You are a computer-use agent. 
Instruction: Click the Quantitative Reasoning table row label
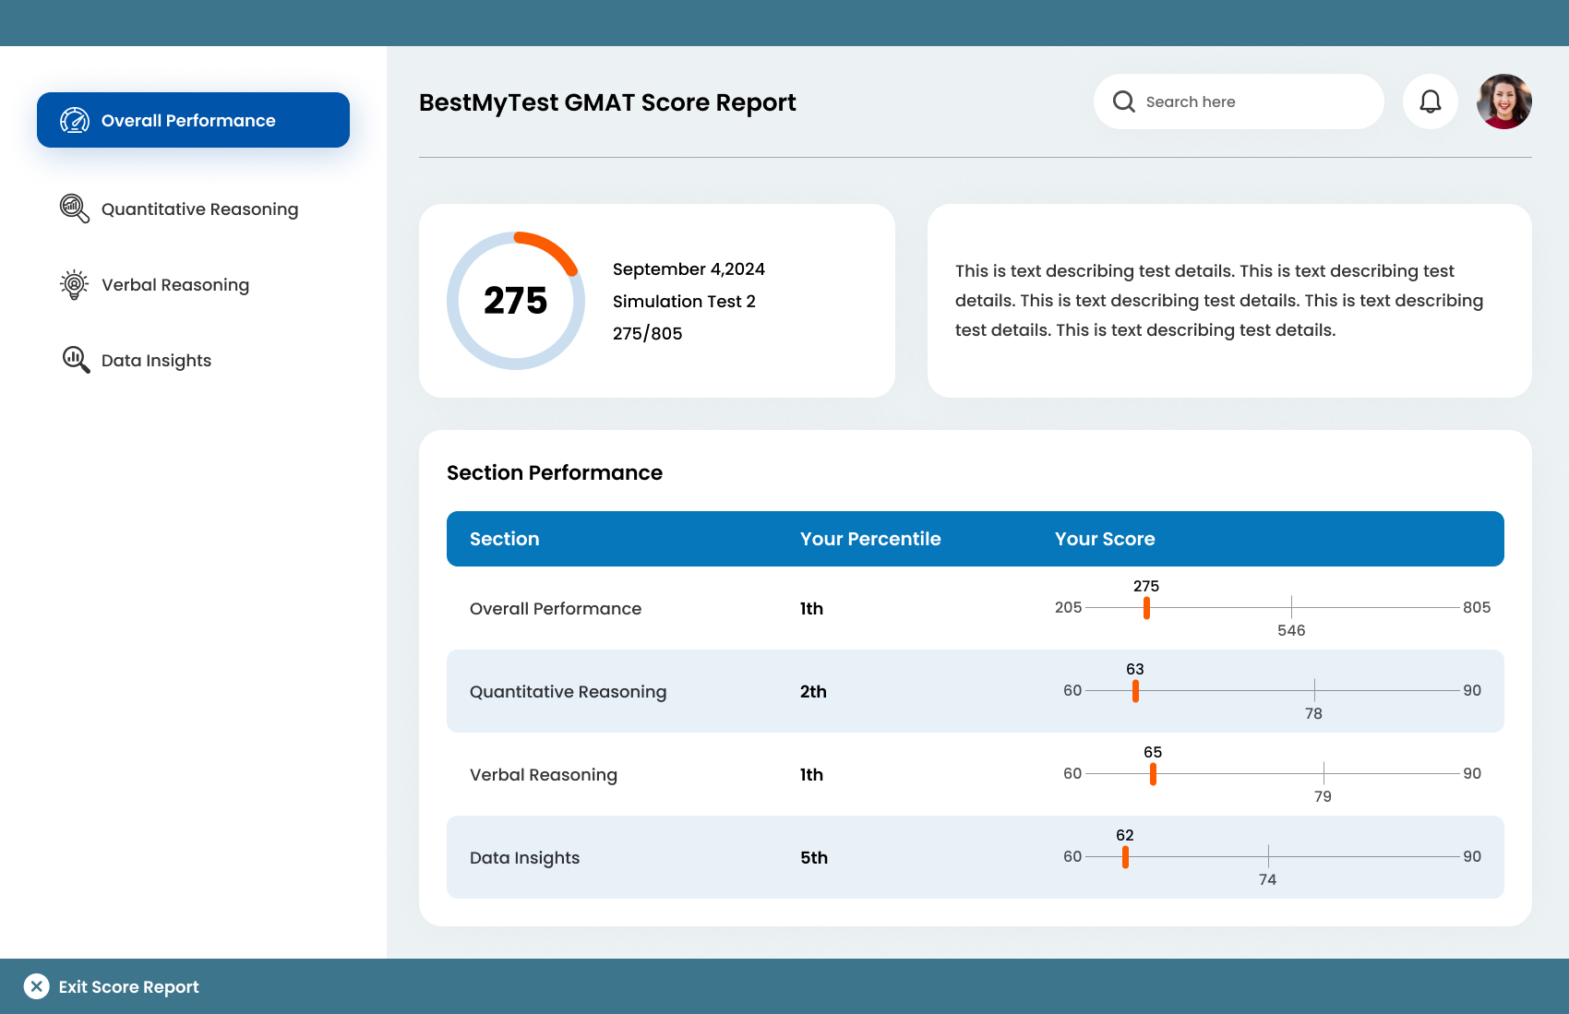click(568, 691)
